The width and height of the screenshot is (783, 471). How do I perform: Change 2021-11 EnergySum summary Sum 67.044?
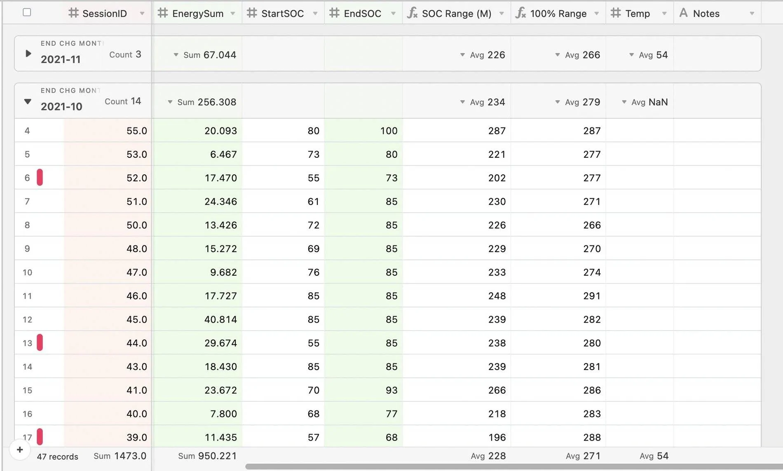point(205,55)
